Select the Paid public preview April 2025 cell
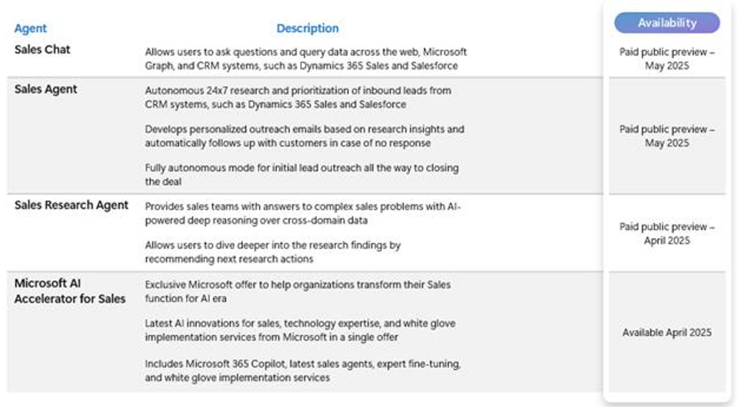This screenshot has width=737, height=407. [667, 233]
